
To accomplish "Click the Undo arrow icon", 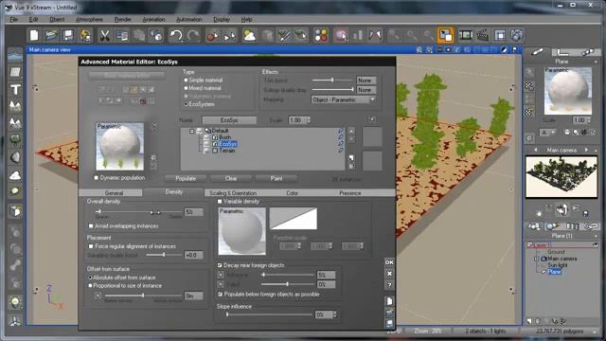I will click(x=176, y=35).
